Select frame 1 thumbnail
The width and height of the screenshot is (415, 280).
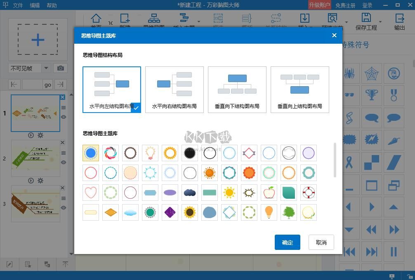click(35, 113)
